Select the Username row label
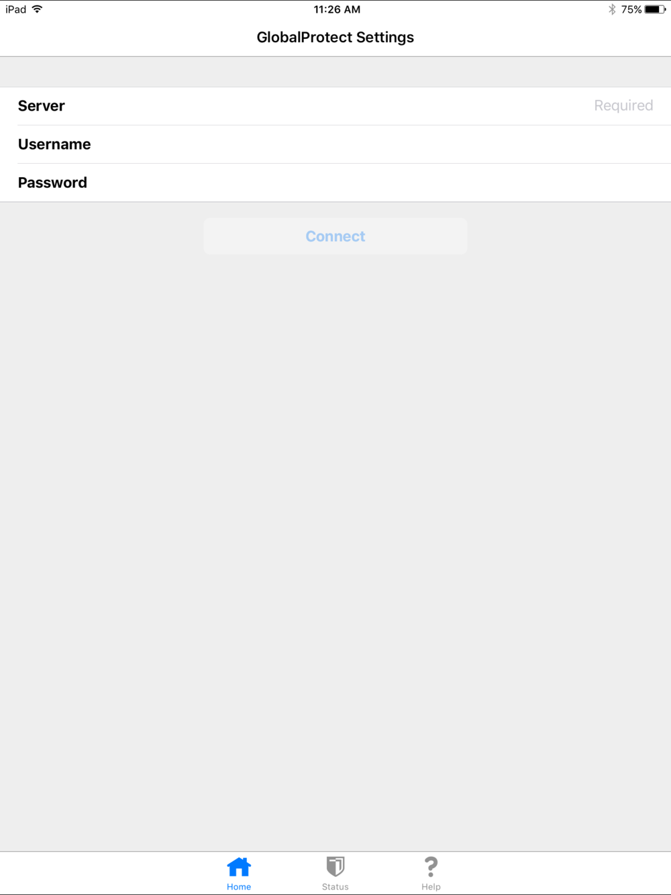Viewport: 671px width, 895px height. 54,144
